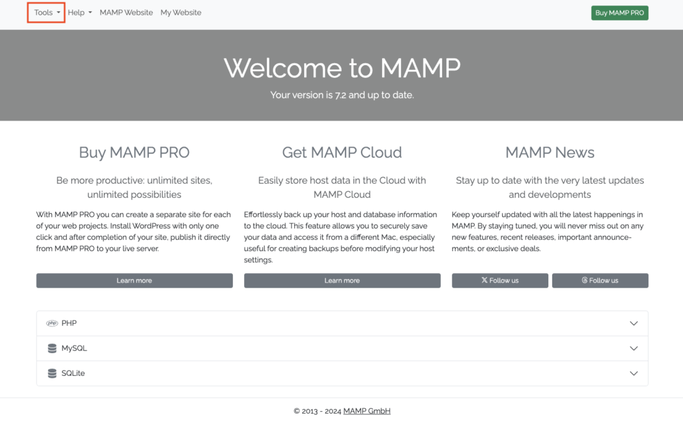The image size is (683, 423).
Task: Click the PHP logo icon in accordion
Action: pyautogui.click(x=52, y=323)
